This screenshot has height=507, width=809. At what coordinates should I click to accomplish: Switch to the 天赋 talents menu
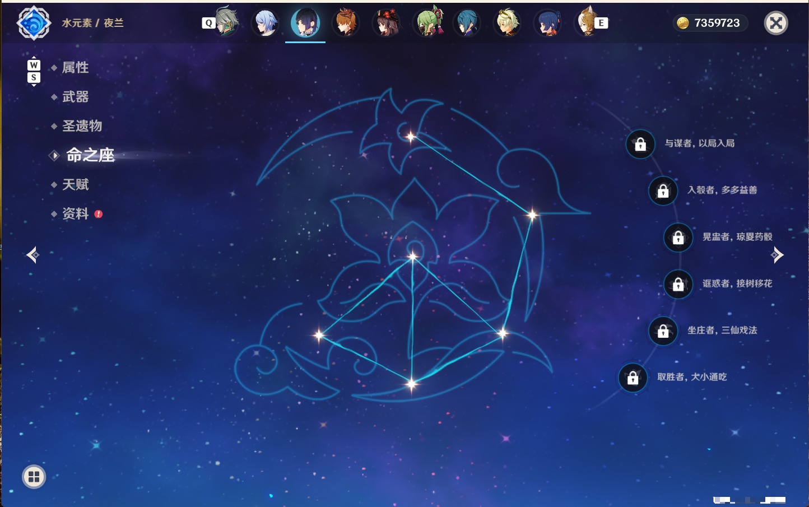click(x=75, y=184)
